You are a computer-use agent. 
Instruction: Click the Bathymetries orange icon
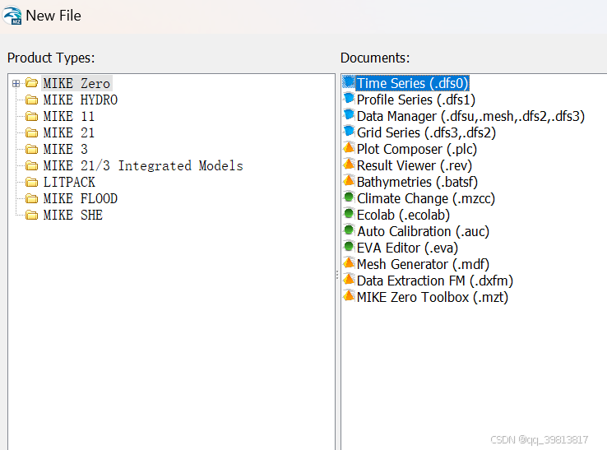tap(349, 181)
